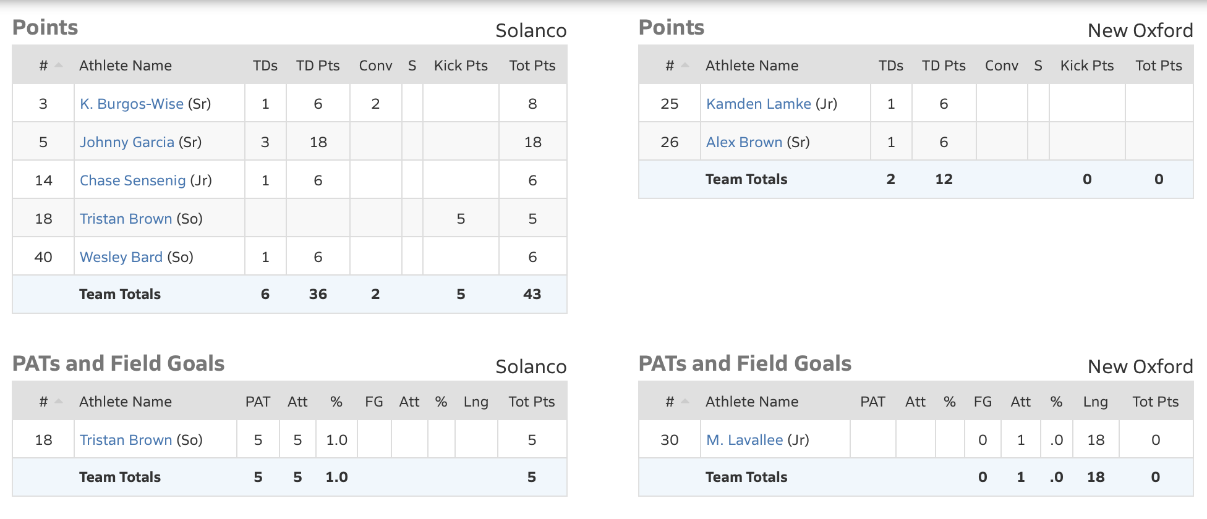
Task: Open K. Burgos-Wise athlete profile
Action: pos(131,104)
